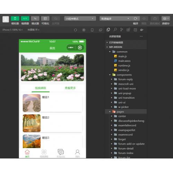Collapse the MP-WEIXIN project root
The height and width of the screenshot is (173, 173).
[x=126, y=47]
